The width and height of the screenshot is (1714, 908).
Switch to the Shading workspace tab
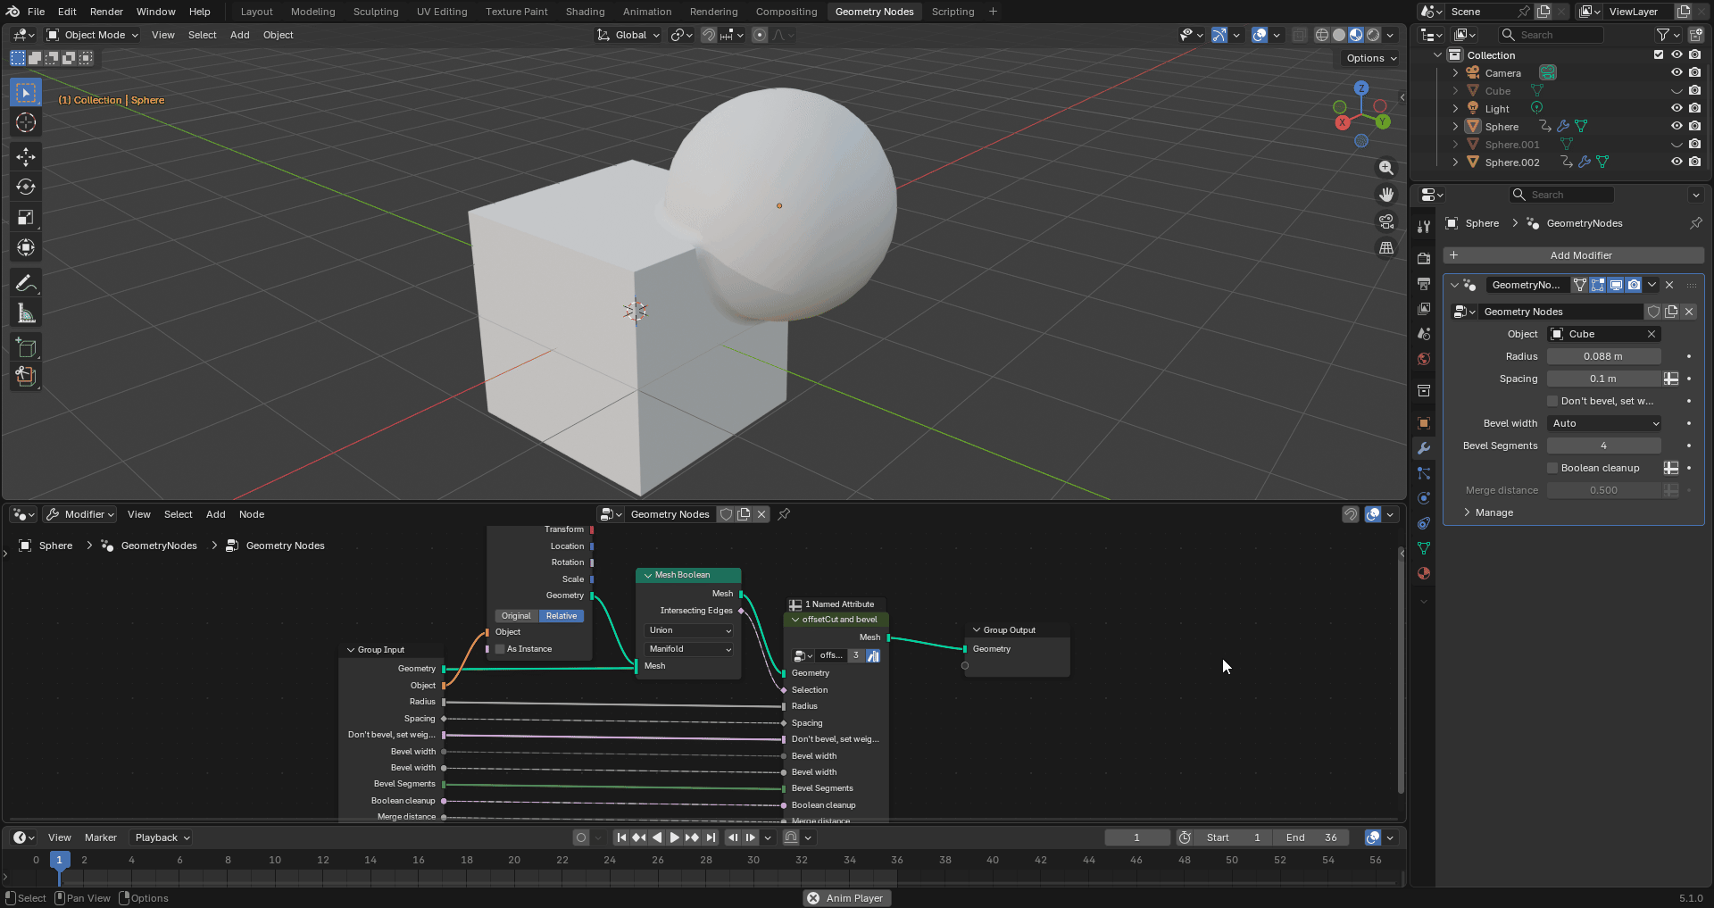click(x=585, y=12)
